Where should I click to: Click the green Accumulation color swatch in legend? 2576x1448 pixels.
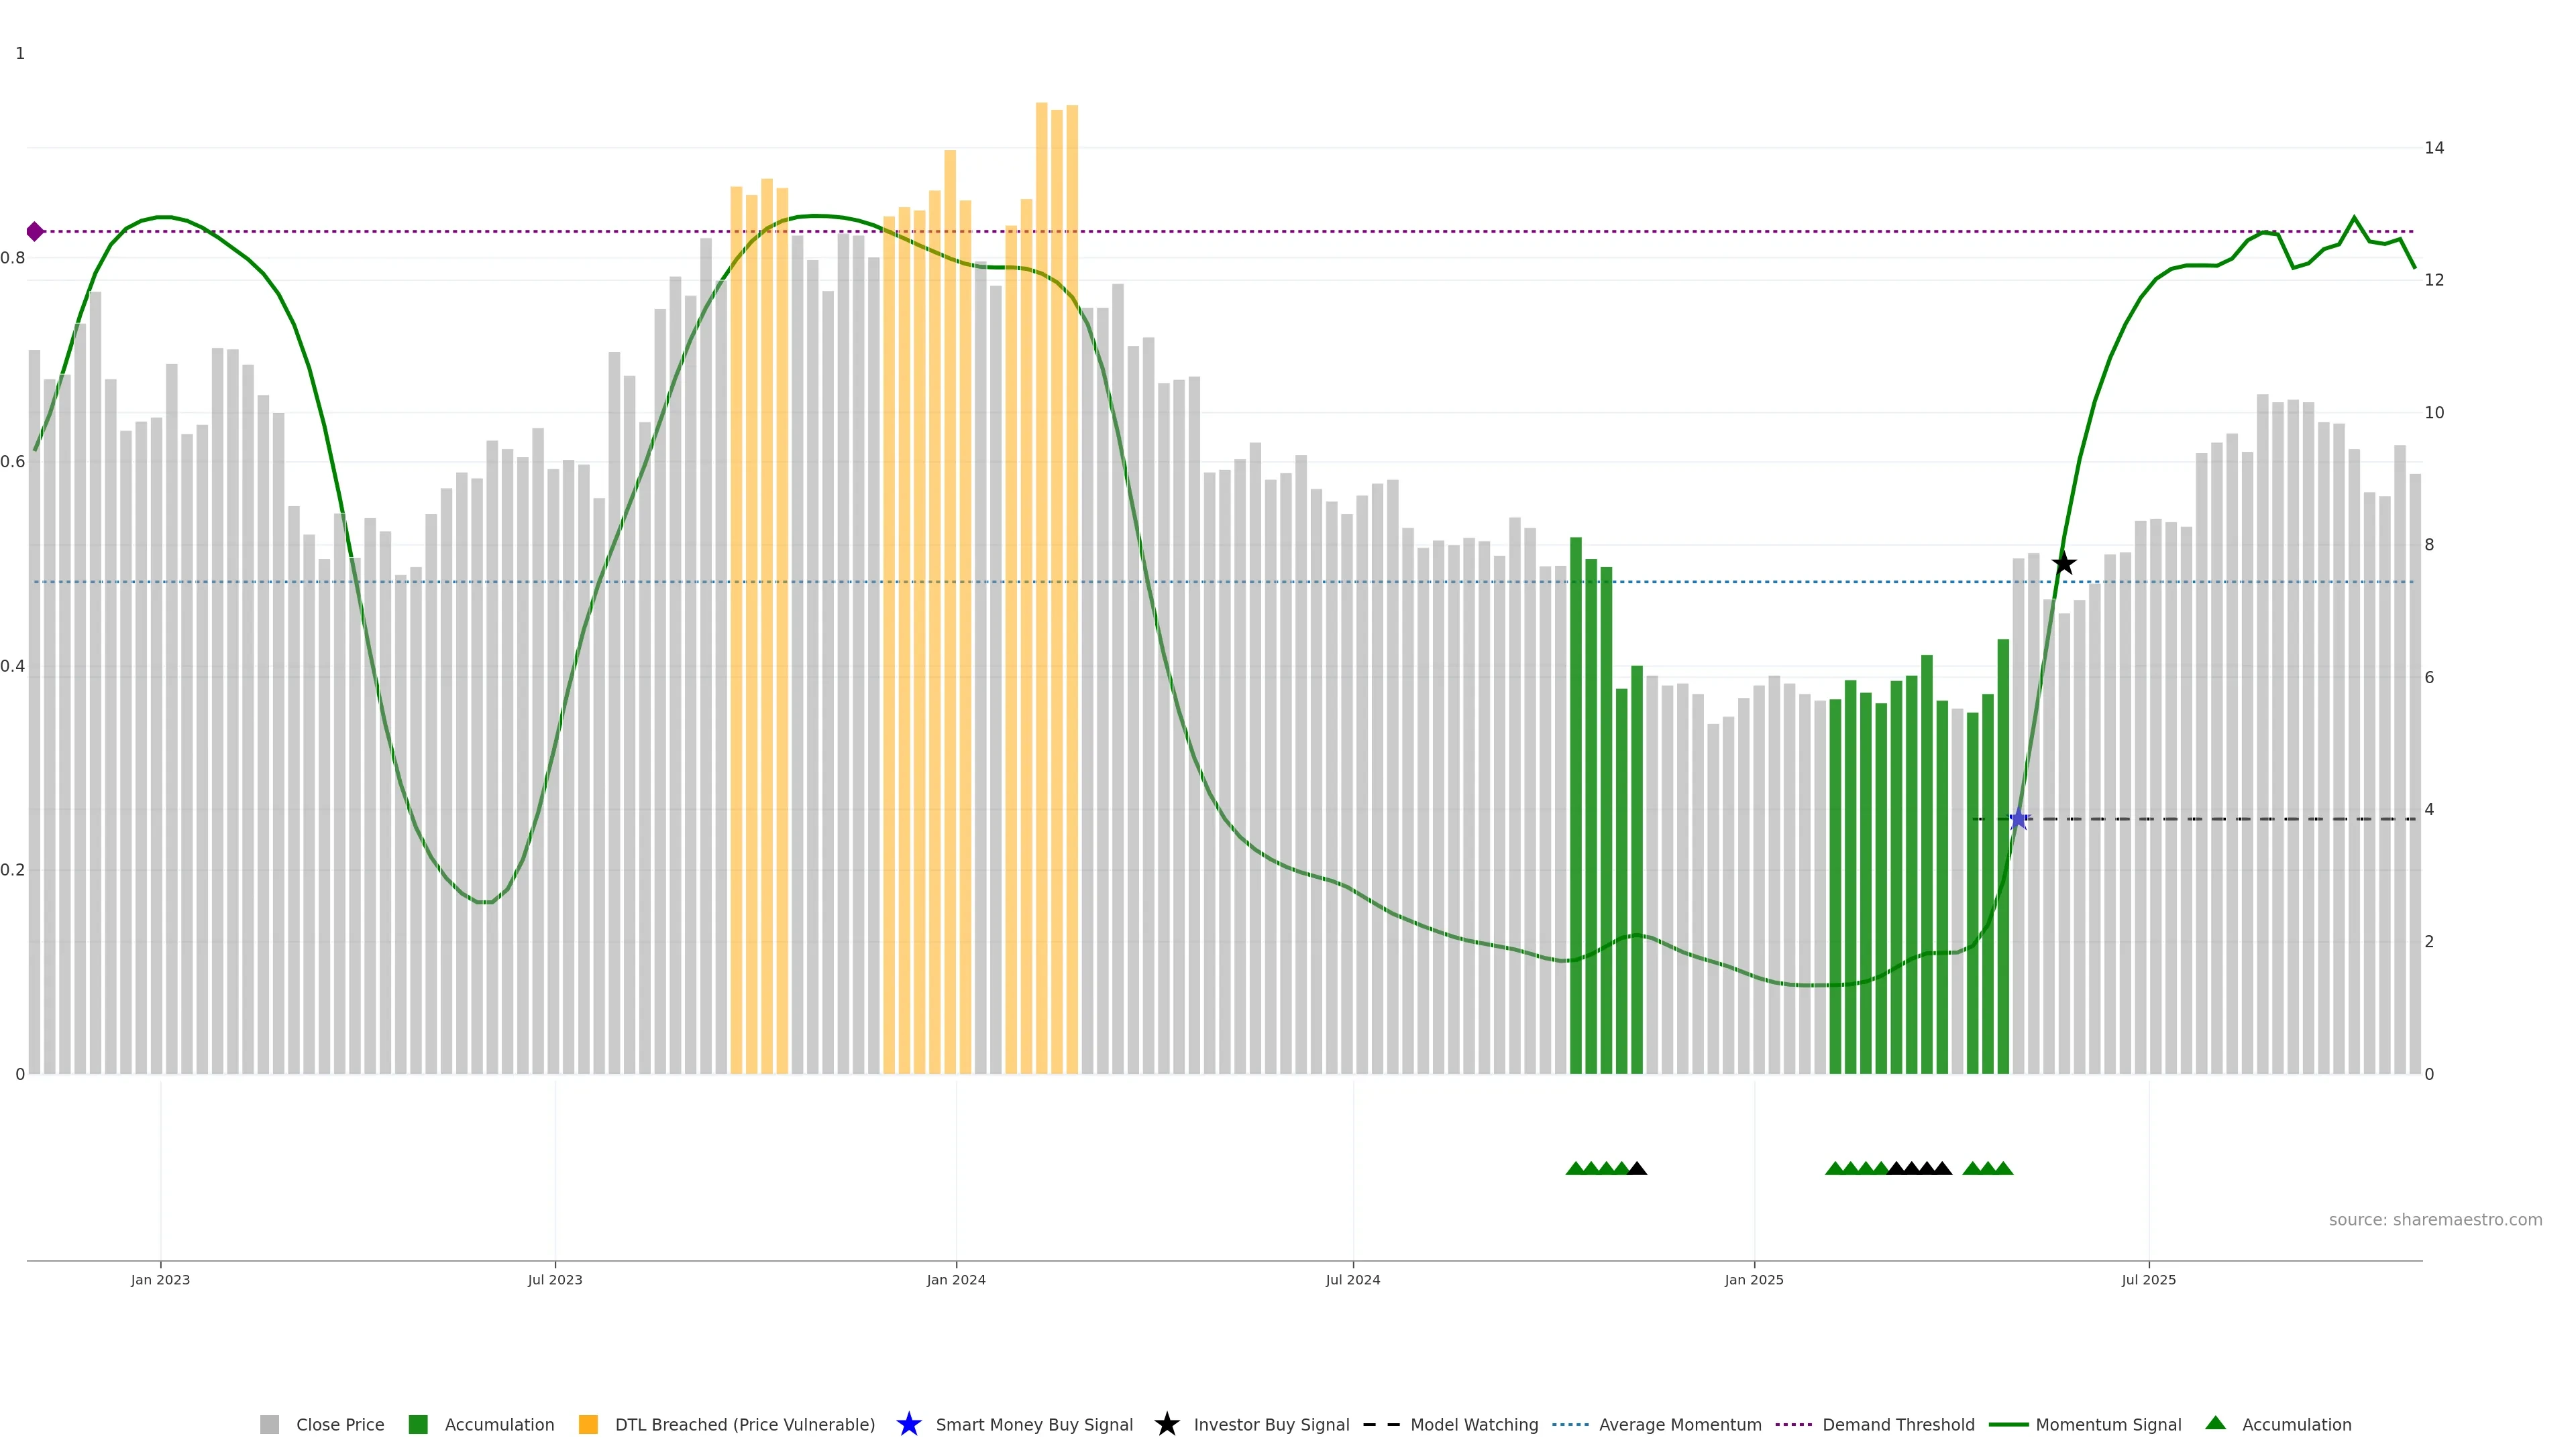418,1424
